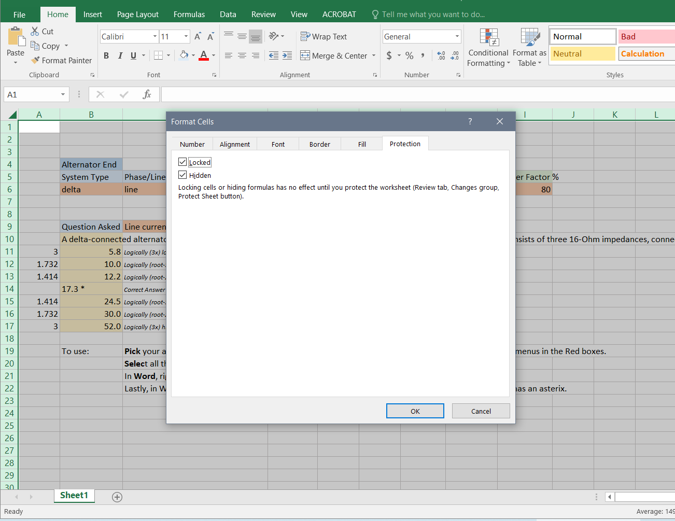Viewport: 675px width, 521px height.
Task: Uncheck the Hidden checkbox
Action: [182, 175]
